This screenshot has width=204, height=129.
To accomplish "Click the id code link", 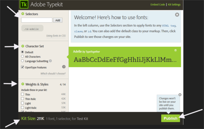I will click(x=89, y=31).
